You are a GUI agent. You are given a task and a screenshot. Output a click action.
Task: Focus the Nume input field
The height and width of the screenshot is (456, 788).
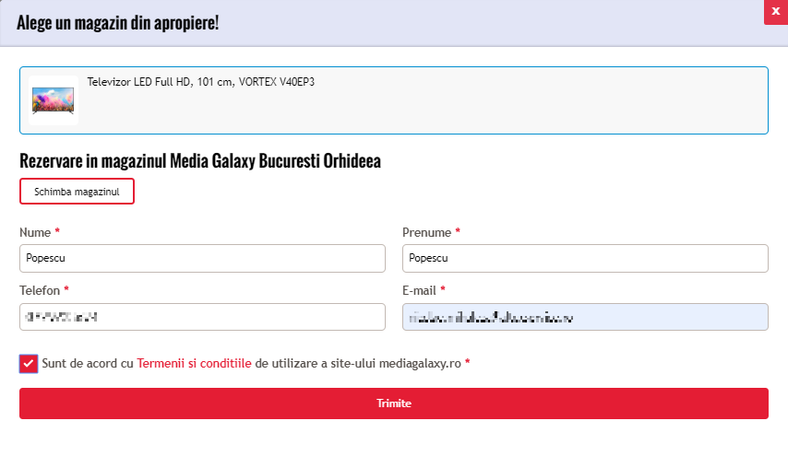pos(202,258)
